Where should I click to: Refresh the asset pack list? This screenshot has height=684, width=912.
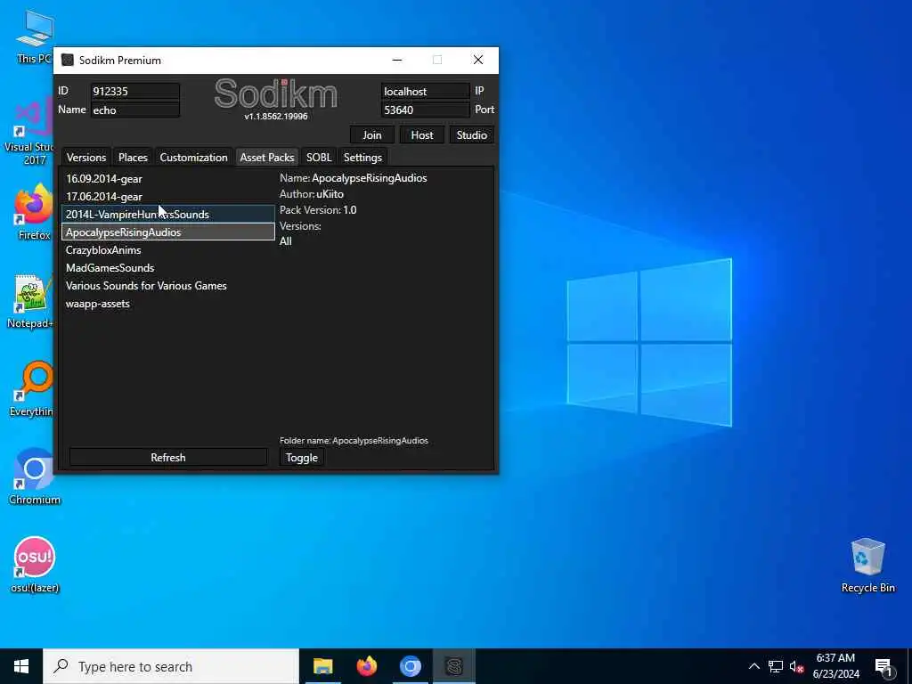point(168,457)
